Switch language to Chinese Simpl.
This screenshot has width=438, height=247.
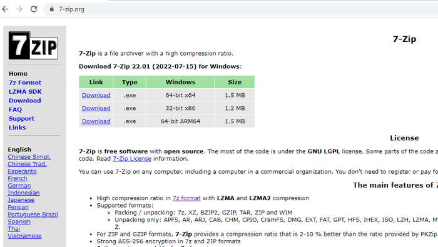pyautogui.click(x=29, y=157)
